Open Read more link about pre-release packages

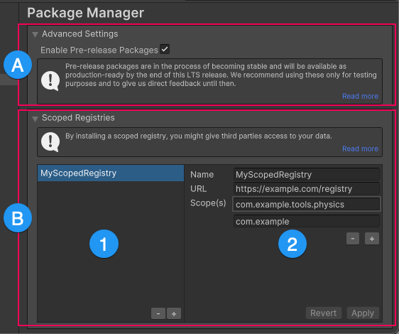click(360, 96)
